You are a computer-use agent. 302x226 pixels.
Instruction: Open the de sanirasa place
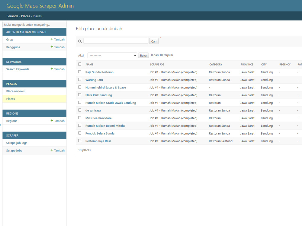[93, 110]
